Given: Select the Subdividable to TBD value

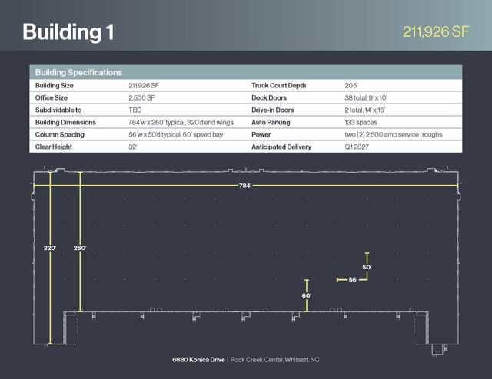Looking at the screenshot, I should [x=135, y=110].
